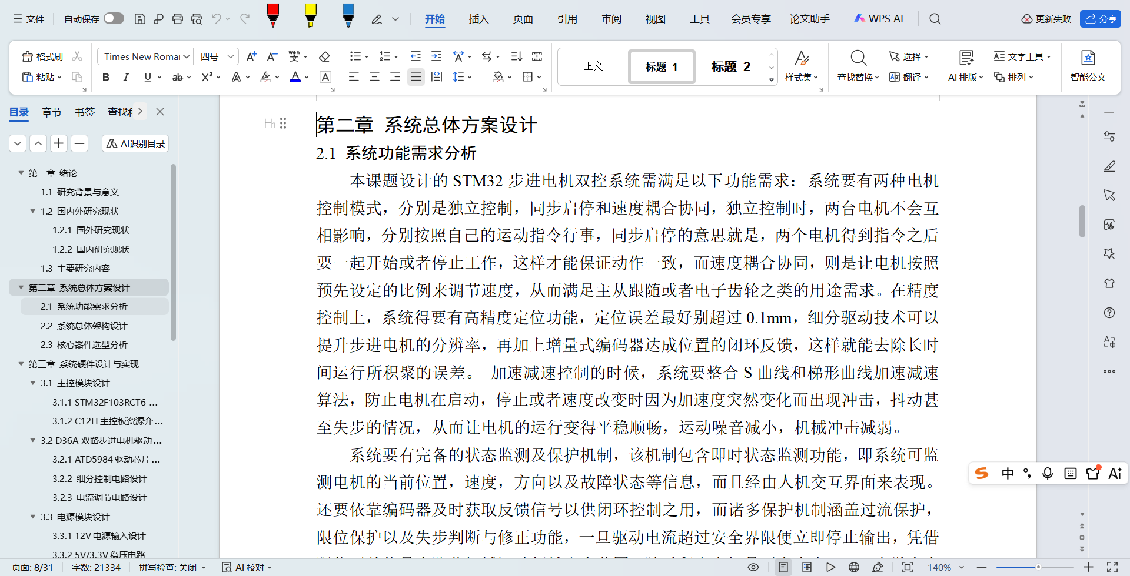
Task: Click the increase font size icon
Action: pyautogui.click(x=251, y=56)
